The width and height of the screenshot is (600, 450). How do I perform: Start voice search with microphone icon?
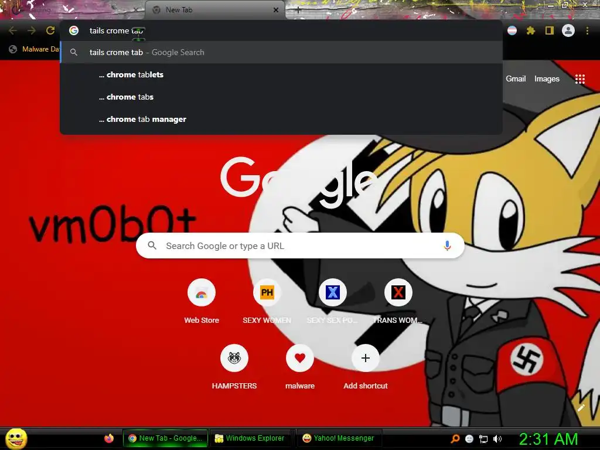(x=447, y=246)
